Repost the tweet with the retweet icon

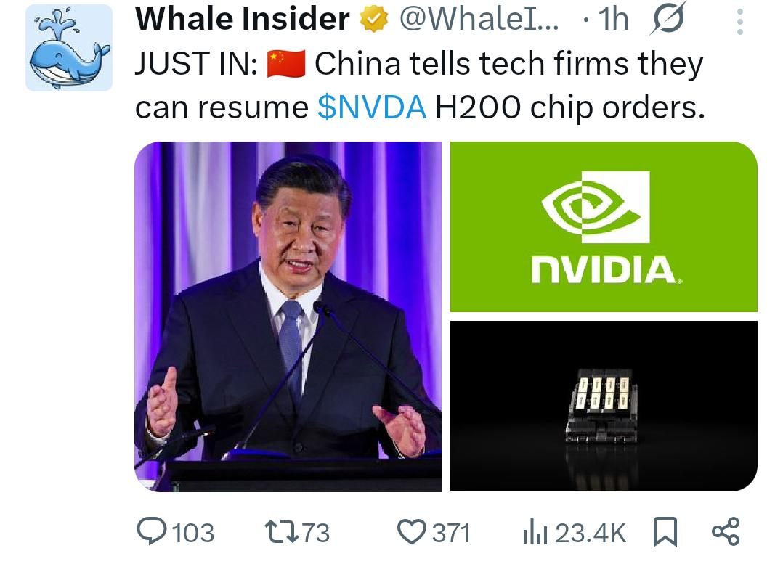pos(282,532)
